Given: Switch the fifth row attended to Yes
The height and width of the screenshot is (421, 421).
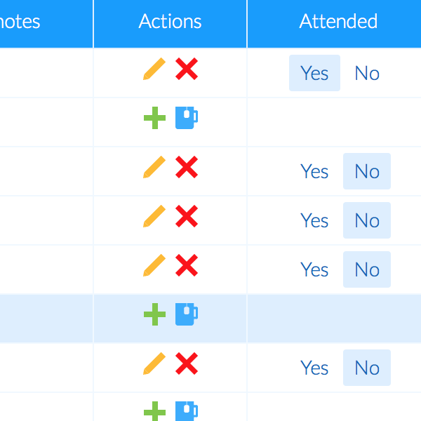Looking at the screenshot, I should [x=314, y=269].
